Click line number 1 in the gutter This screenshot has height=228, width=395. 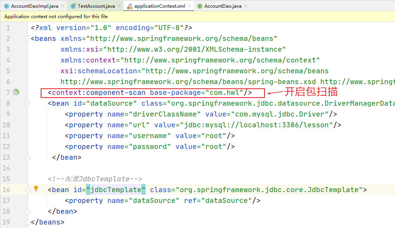pyautogui.click(x=8, y=28)
